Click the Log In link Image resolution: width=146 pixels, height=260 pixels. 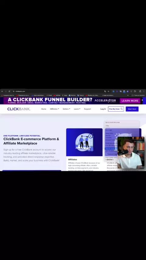[x=103, y=109]
